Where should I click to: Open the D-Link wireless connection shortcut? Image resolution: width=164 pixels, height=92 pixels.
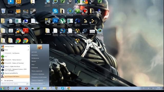(x=18, y=12)
